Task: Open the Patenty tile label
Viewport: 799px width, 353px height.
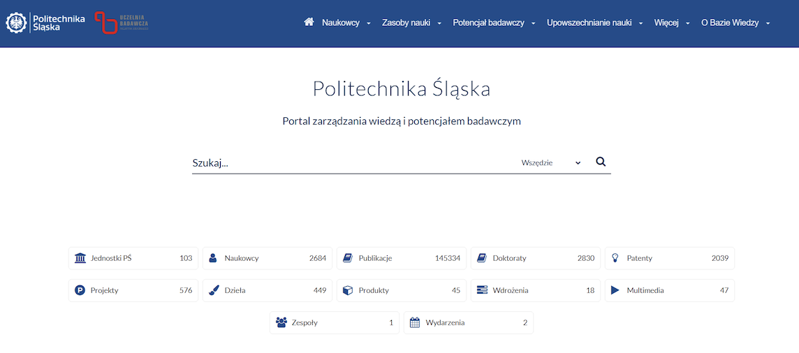Action: (x=640, y=258)
